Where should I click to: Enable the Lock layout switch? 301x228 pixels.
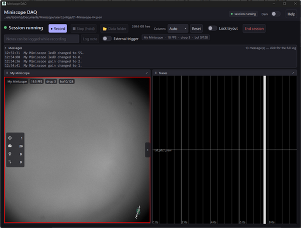coord(212,29)
